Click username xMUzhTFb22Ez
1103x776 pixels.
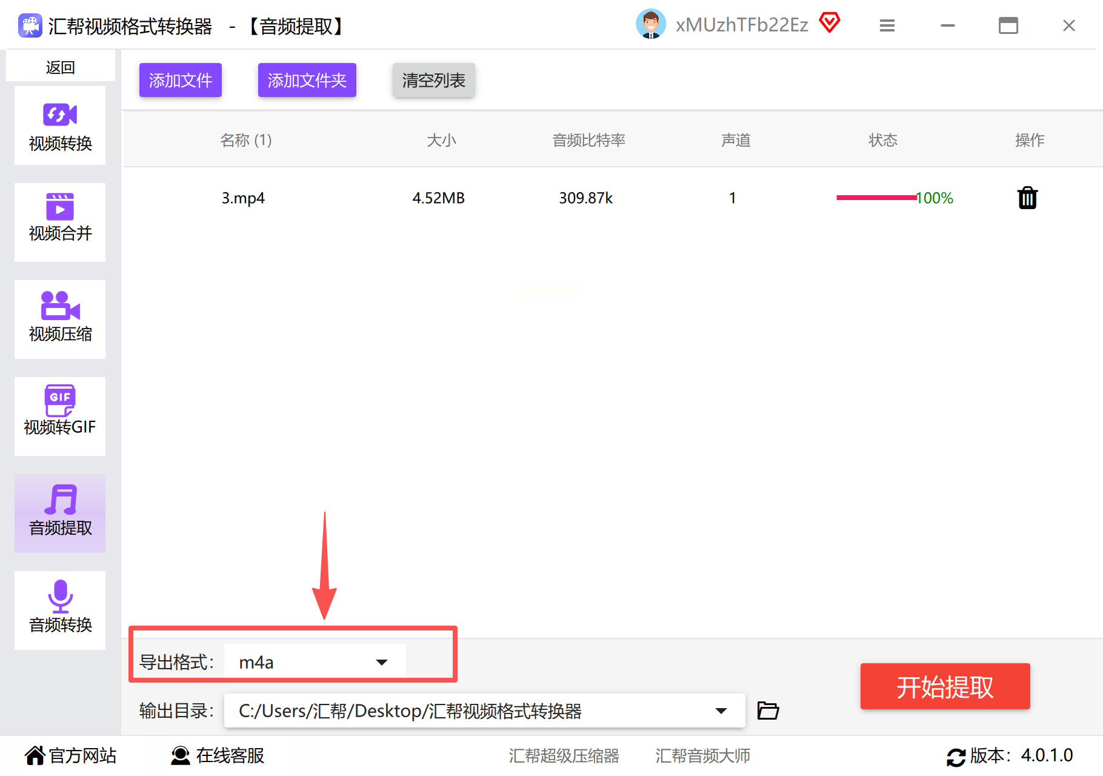click(x=742, y=25)
